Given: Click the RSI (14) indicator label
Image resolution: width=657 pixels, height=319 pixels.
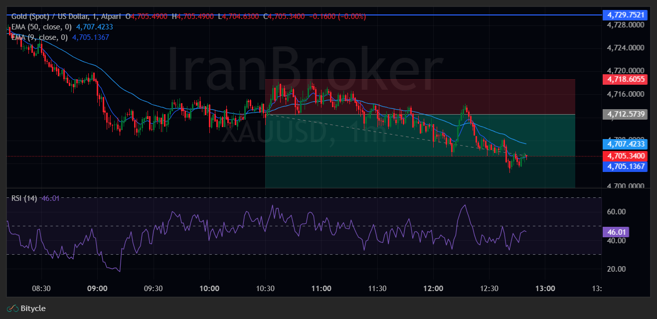Looking at the screenshot, I should (x=24, y=198).
